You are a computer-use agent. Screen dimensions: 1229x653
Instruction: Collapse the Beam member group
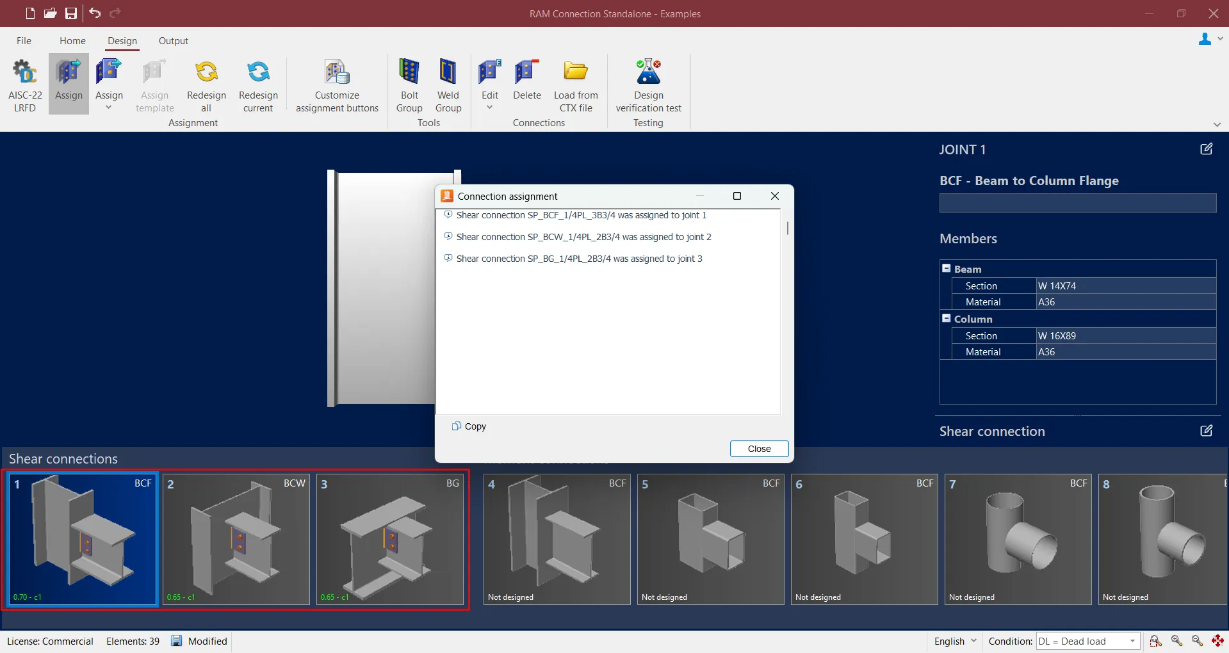(947, 268)
